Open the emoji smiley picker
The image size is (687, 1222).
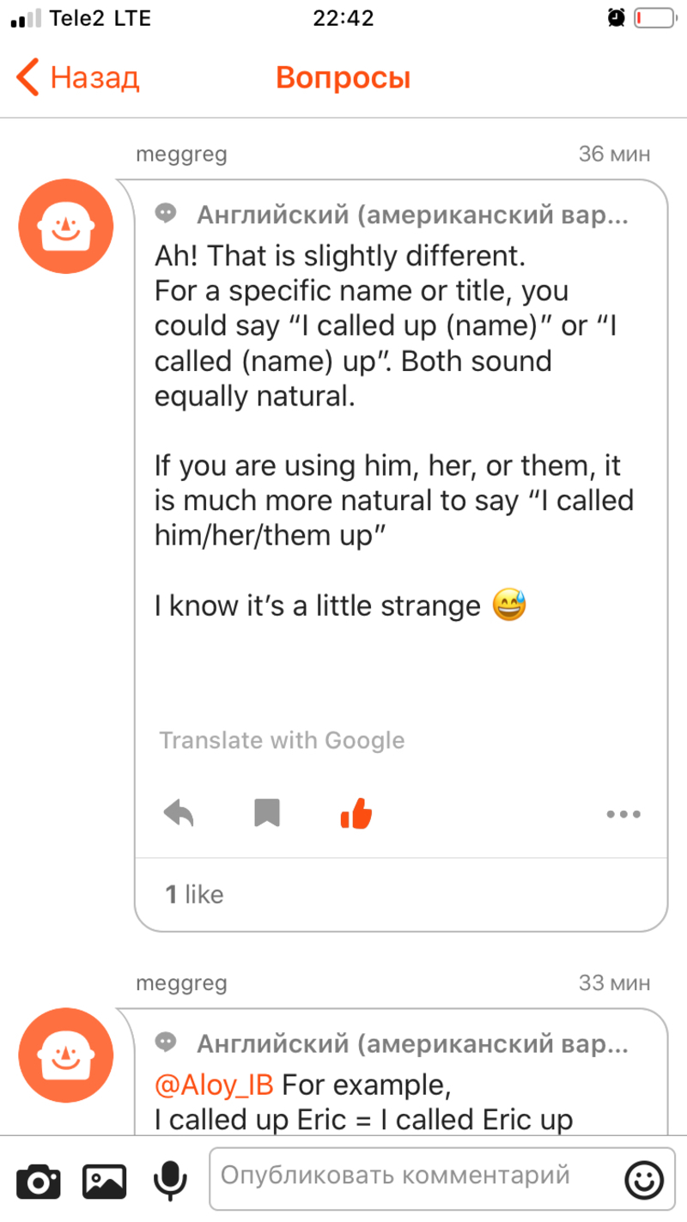tap(644, 1180)
